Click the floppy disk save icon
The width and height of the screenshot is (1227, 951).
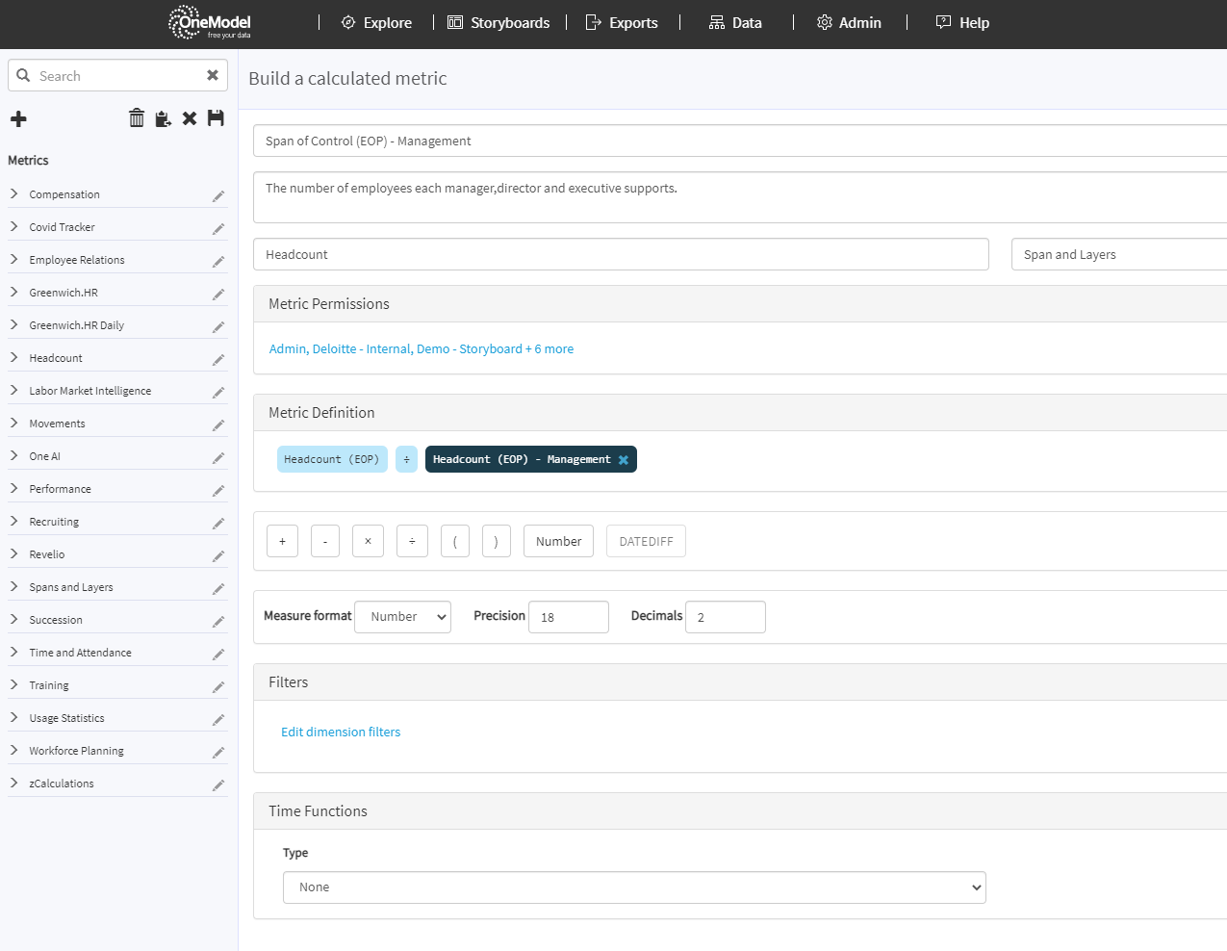pos(216,117)
